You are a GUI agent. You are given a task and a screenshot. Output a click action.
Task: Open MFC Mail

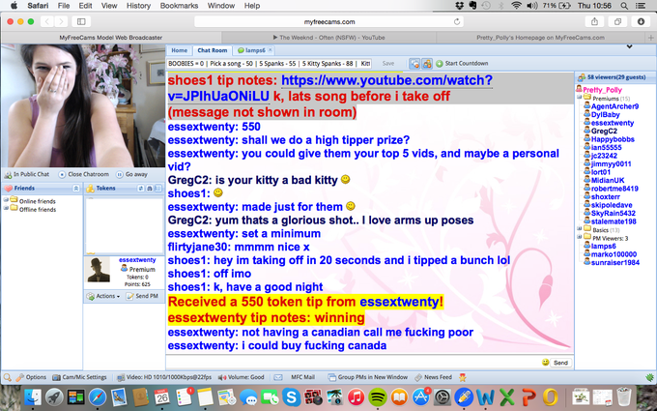pyautogui.click(x=302, y=377)
